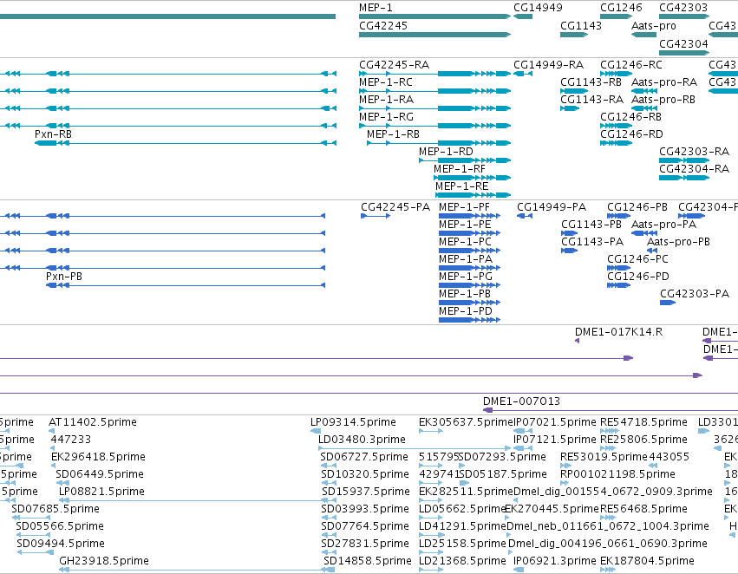
Task: Select transcript label "CG1246-RC"
Action: click(631, 65)
